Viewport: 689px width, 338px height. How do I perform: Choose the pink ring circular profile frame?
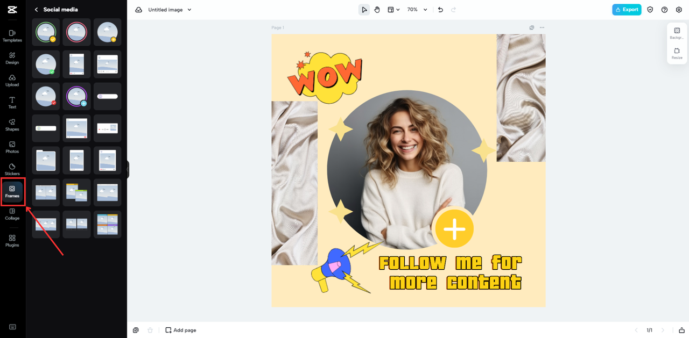click(76, 32)
